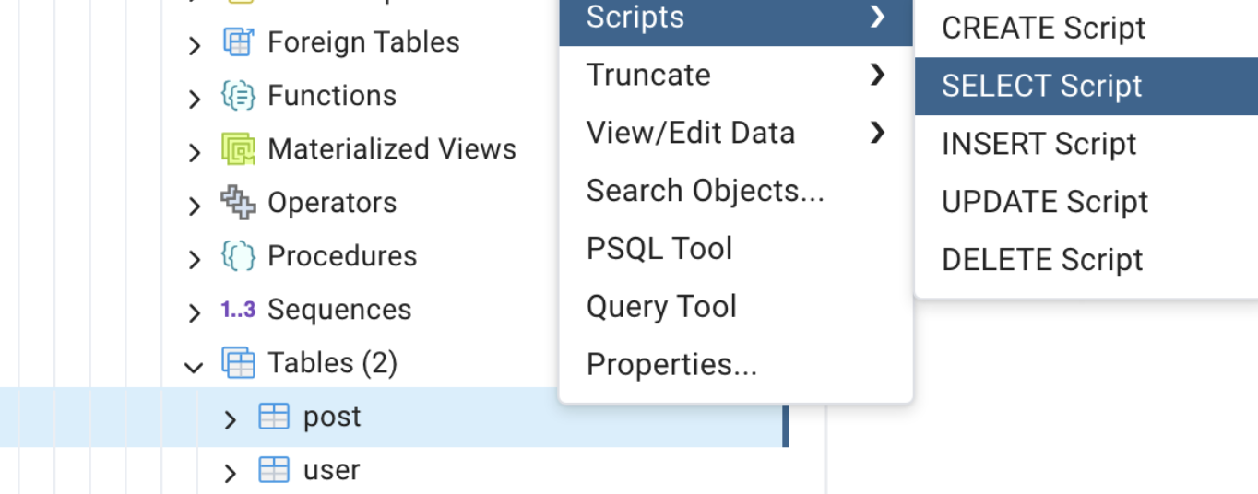Viewport: 1258px width, 494px height.
Task: Click the Procedures node icon
Action: [238, 256]
